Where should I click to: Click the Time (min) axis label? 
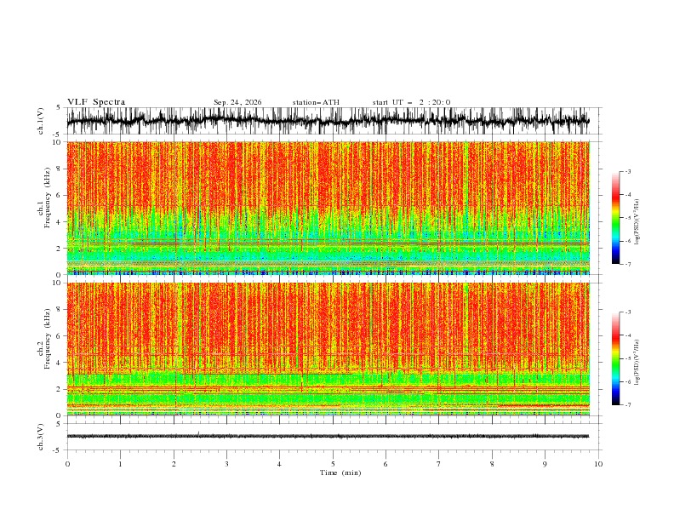(x=340, y=472)
